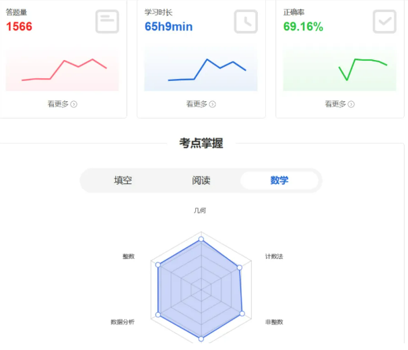
Task: Open 看更多 under the 正确率 chart
Action: coord(339,104)
